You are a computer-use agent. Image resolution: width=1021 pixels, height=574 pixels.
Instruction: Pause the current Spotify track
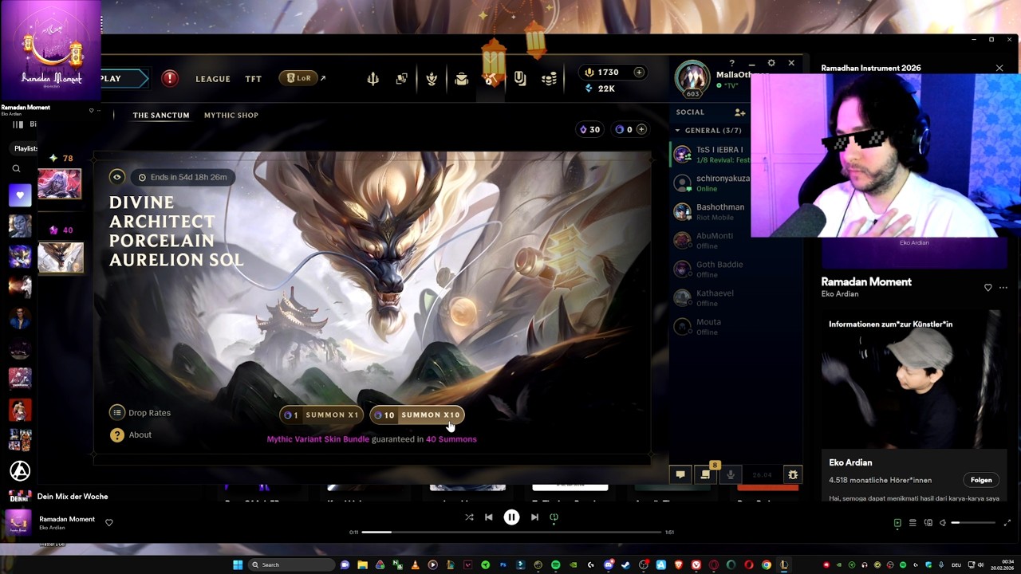(511, 517)
